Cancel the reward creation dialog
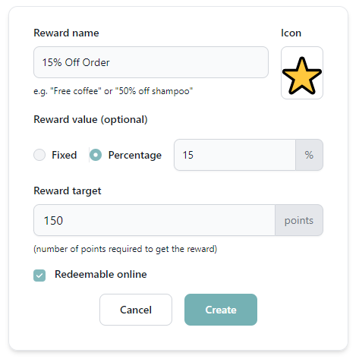The image size is (359, 359). [136, 310]
